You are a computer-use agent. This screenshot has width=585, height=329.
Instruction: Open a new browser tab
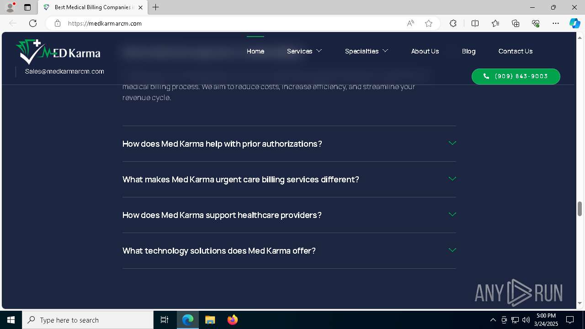click(x=156, y=7)
